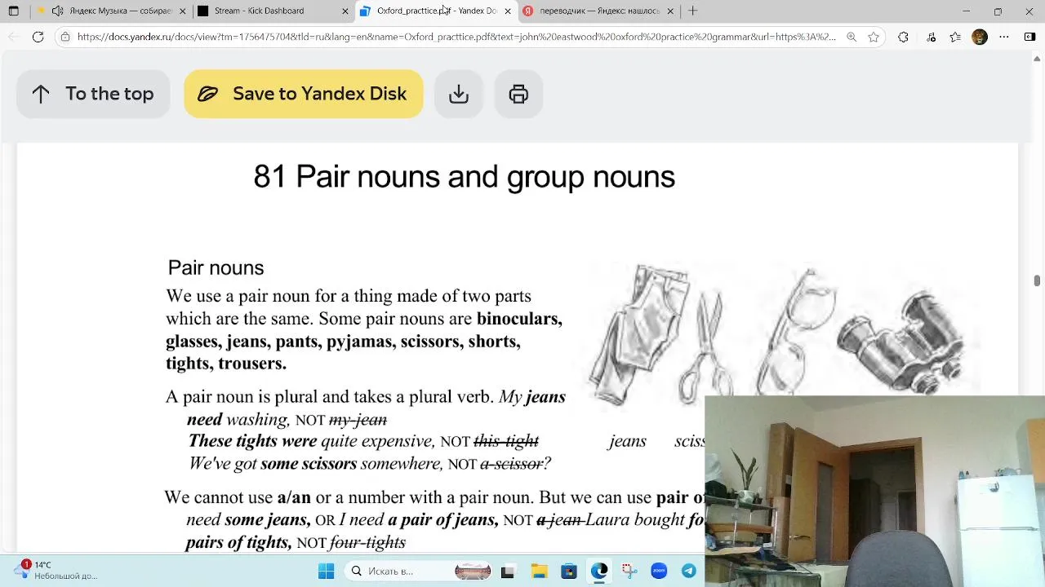This screenshot has width=1045, height=587.
Task: Add page to favorites star icon
Action: pos(874,37)
